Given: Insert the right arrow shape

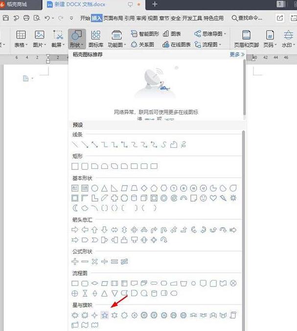Looking at the screenshot, I should [x=75, y=230].
